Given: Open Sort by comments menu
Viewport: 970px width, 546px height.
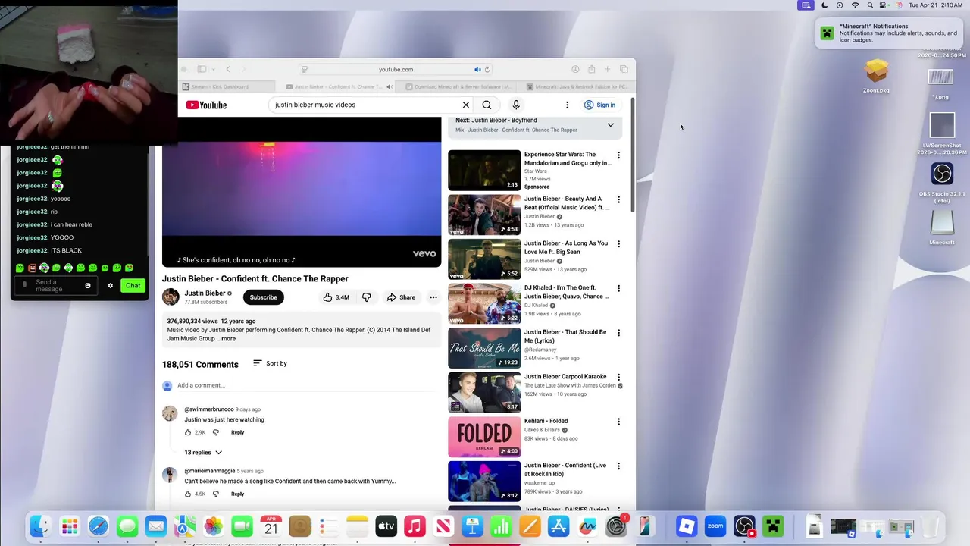Looking at the screenshot, I should 270,363.
